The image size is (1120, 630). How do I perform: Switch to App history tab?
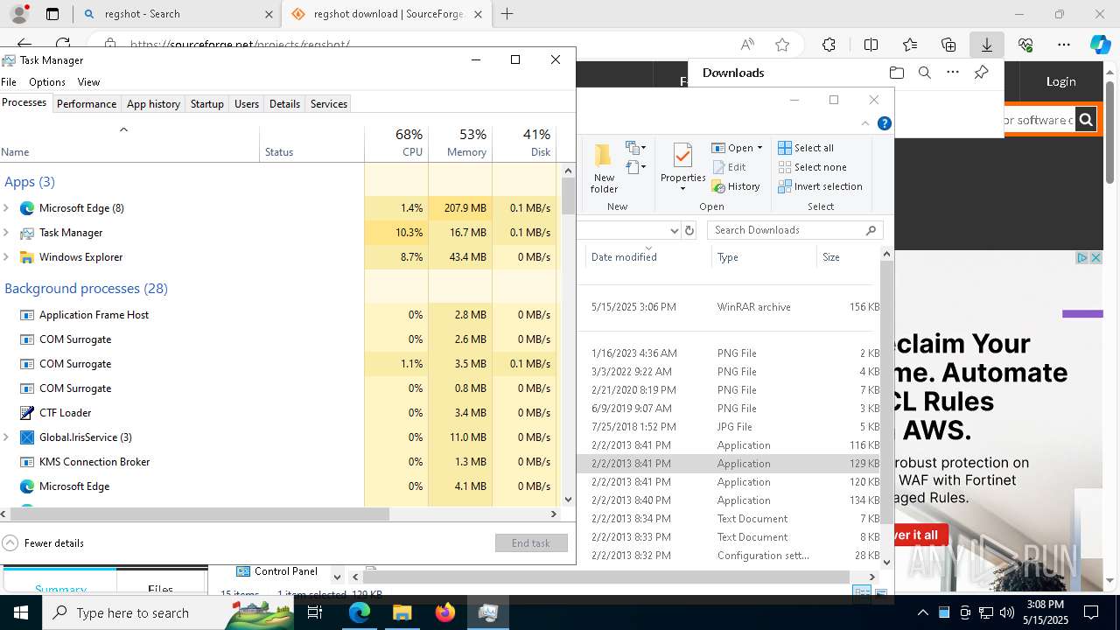(153, 103)
